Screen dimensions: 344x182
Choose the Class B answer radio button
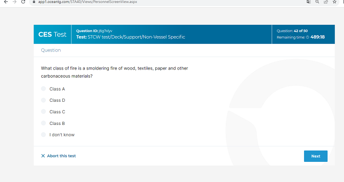tap(43, 123)
